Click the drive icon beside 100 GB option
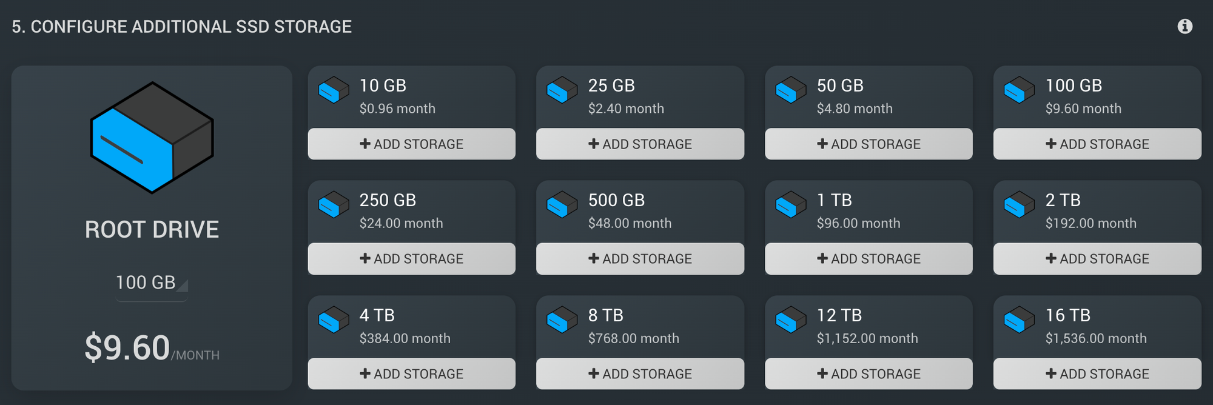The width and height of the screenshot is (1213, 405). click(x=1019, y=90)
